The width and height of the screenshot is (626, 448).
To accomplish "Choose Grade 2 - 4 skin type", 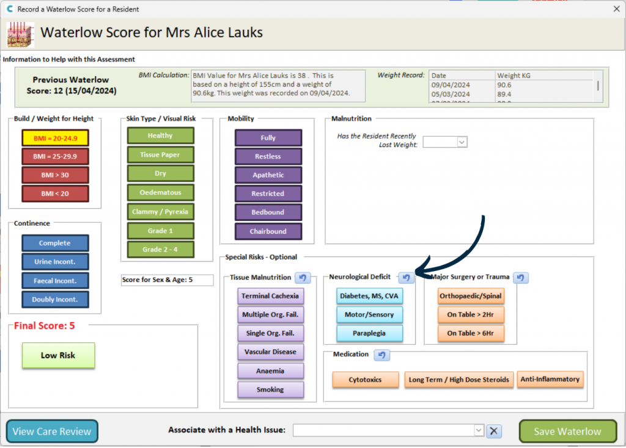I will click(x=161, y=250).
